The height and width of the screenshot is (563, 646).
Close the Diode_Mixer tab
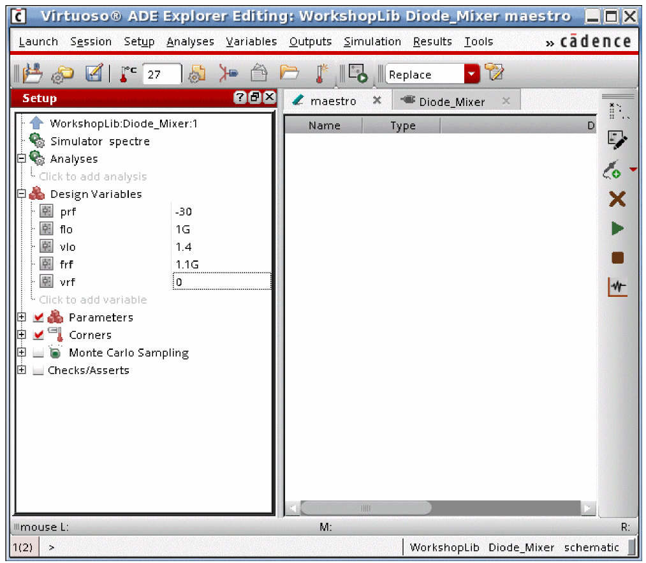(506, 101)
